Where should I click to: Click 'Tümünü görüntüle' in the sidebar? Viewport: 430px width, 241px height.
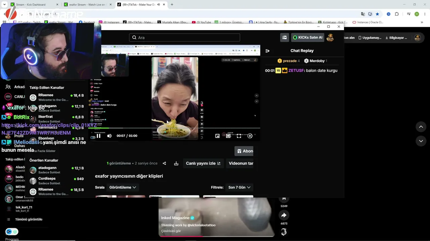[29, 220]
